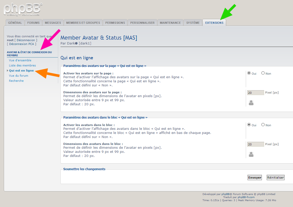This screenshot has height=207, width=293.
Task: Open "Liste des membres" sidebar link
Action: coord(22,65)
